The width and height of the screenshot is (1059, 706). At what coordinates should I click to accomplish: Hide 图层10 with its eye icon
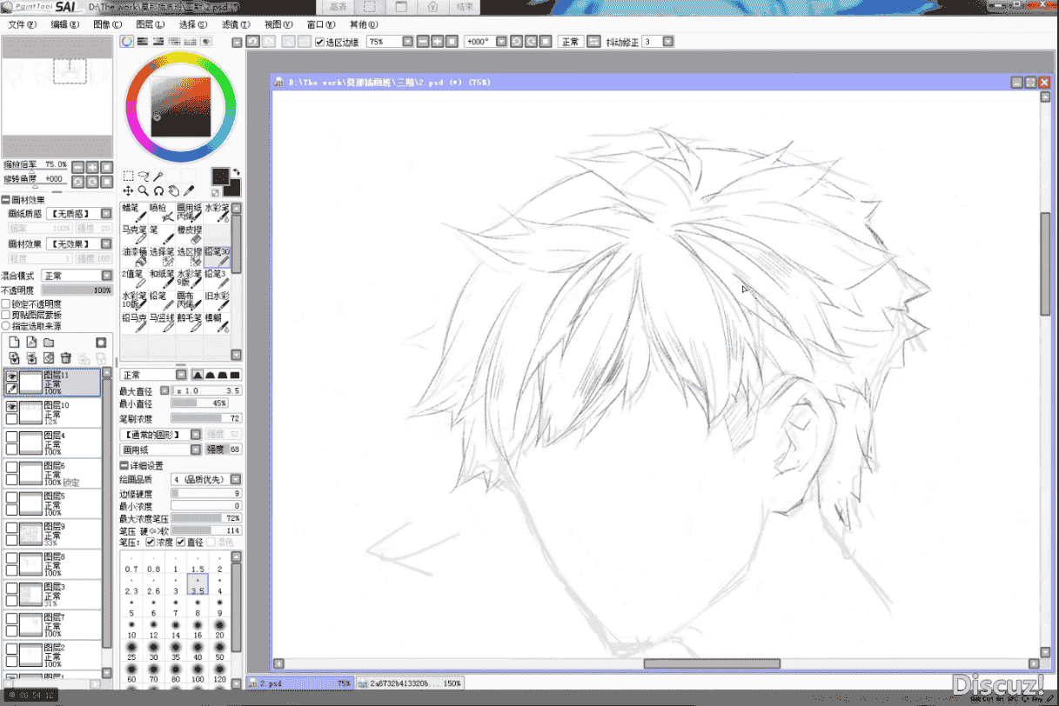[12, 407]
